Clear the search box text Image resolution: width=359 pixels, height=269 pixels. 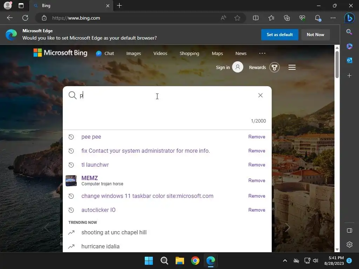click(x=260, y=95)
